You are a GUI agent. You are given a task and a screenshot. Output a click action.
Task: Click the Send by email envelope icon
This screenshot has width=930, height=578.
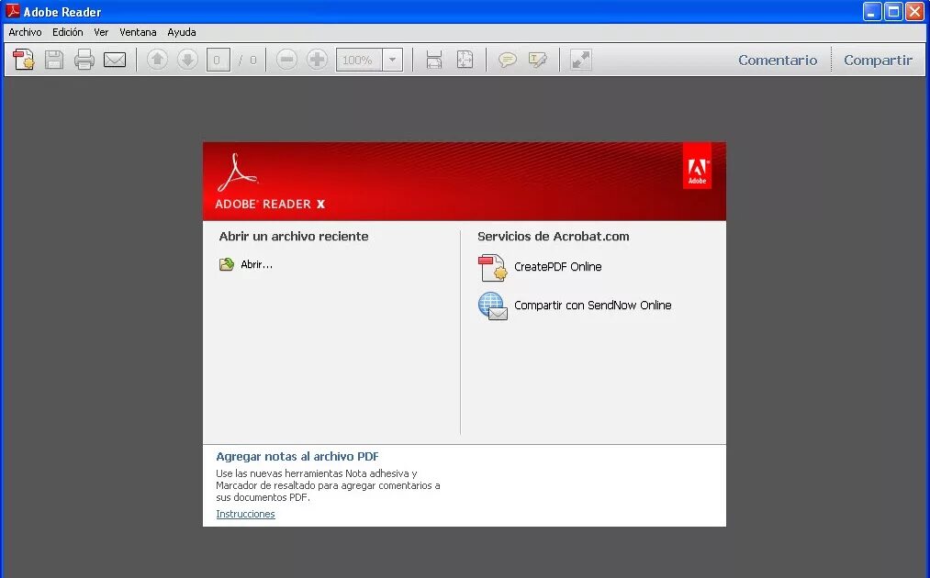(115, 60)
